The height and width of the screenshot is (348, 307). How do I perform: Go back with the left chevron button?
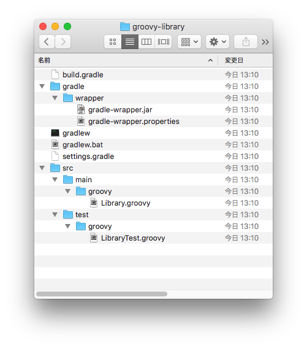tap(47, 42)
